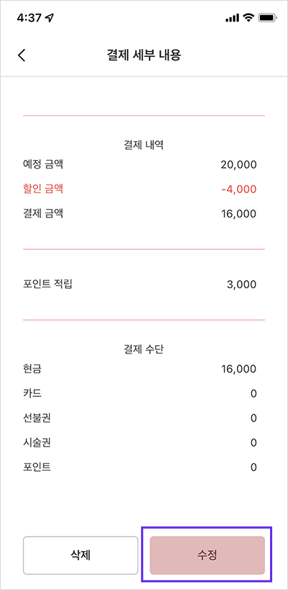The width and height of the screenshot is (288, 590).
Task: Tap the 삭제 delete button
Action: coord(81,555)
